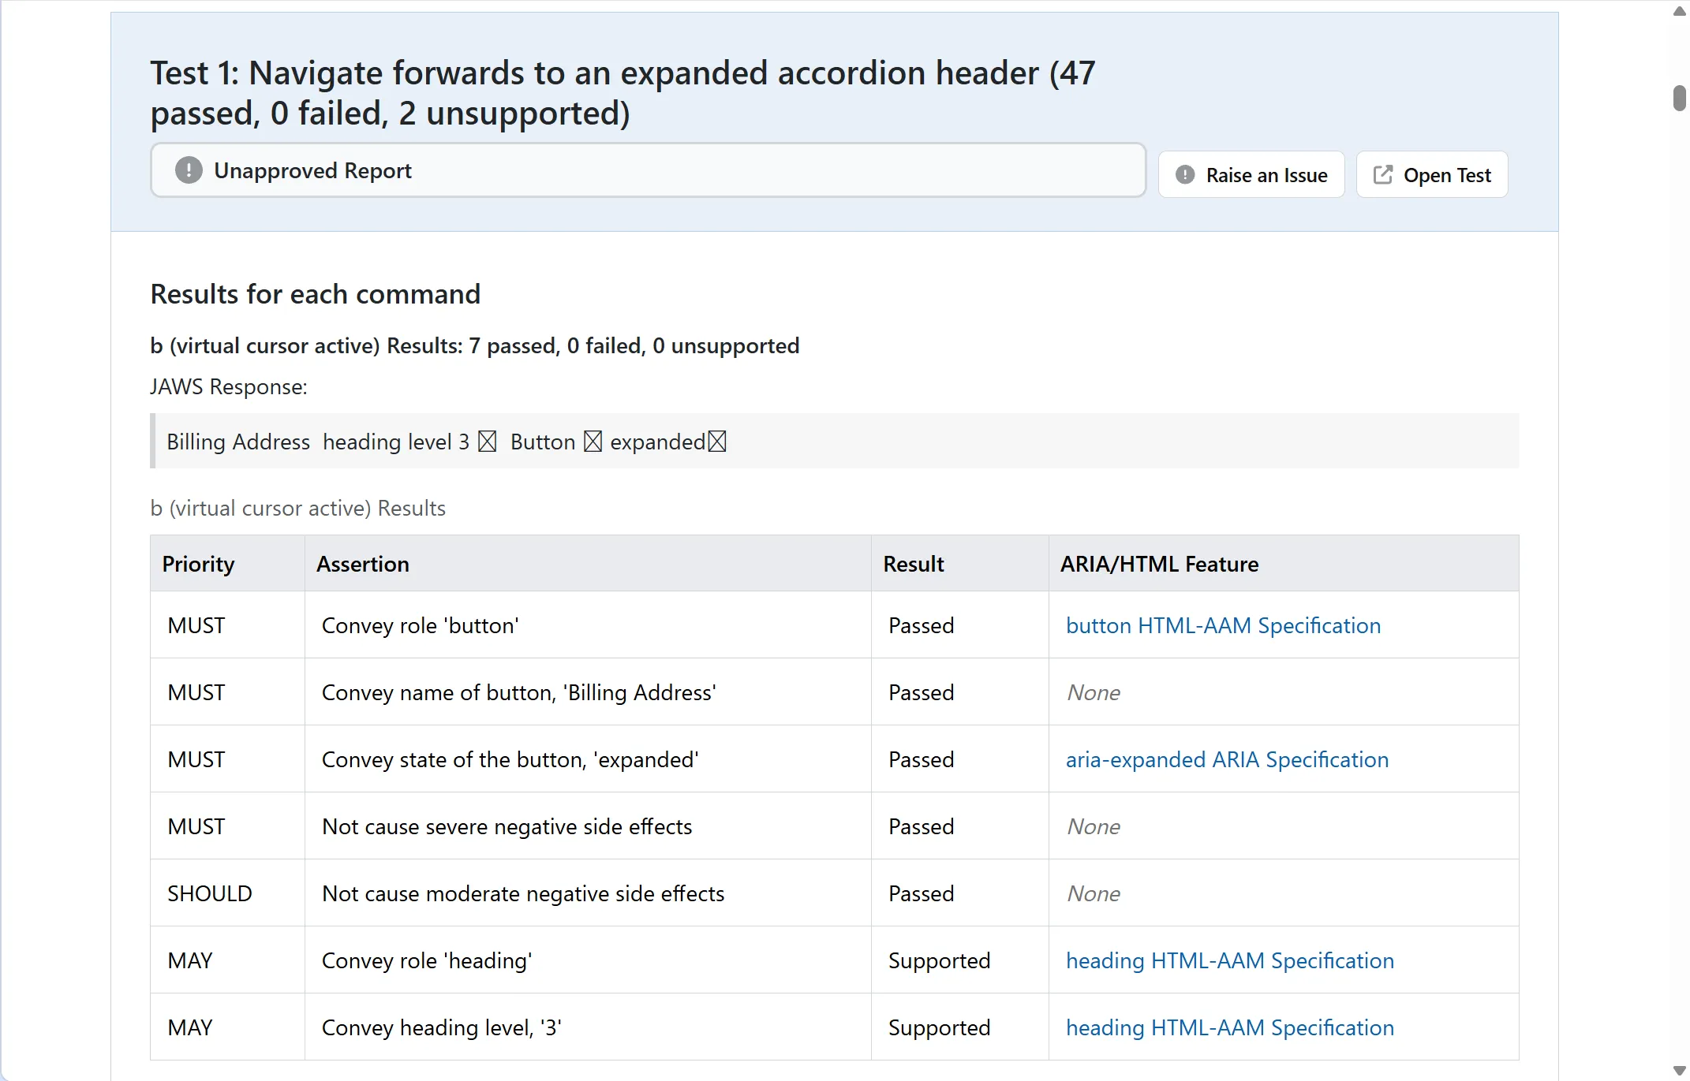Open Test in new window
The image size is (1690, 1081).
tap(1431, 174)
